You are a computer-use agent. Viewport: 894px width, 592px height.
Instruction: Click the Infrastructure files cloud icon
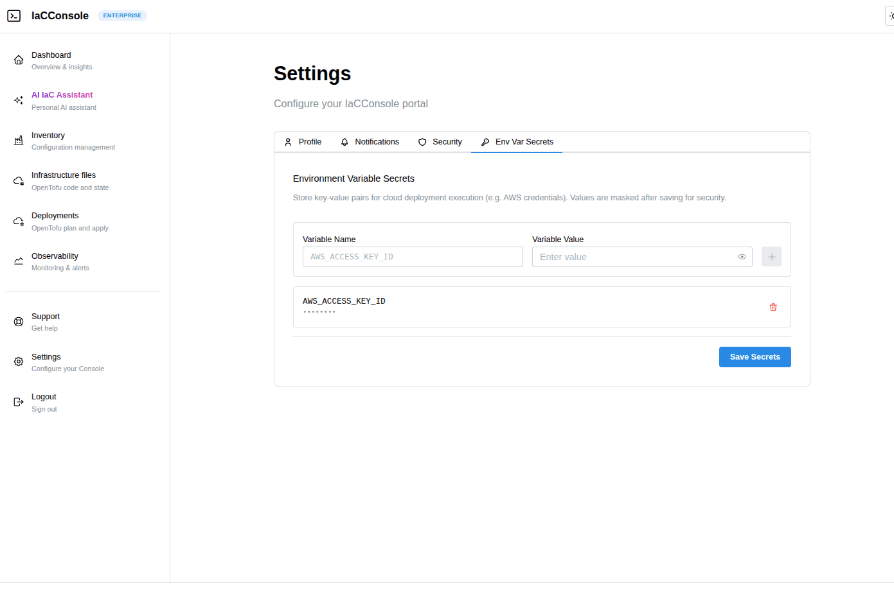coord(19,181)
